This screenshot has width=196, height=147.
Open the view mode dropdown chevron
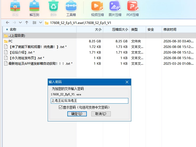click(40, 23)
